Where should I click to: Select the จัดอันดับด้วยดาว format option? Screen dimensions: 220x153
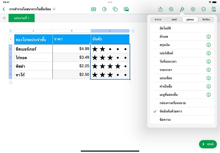point(171,111)
